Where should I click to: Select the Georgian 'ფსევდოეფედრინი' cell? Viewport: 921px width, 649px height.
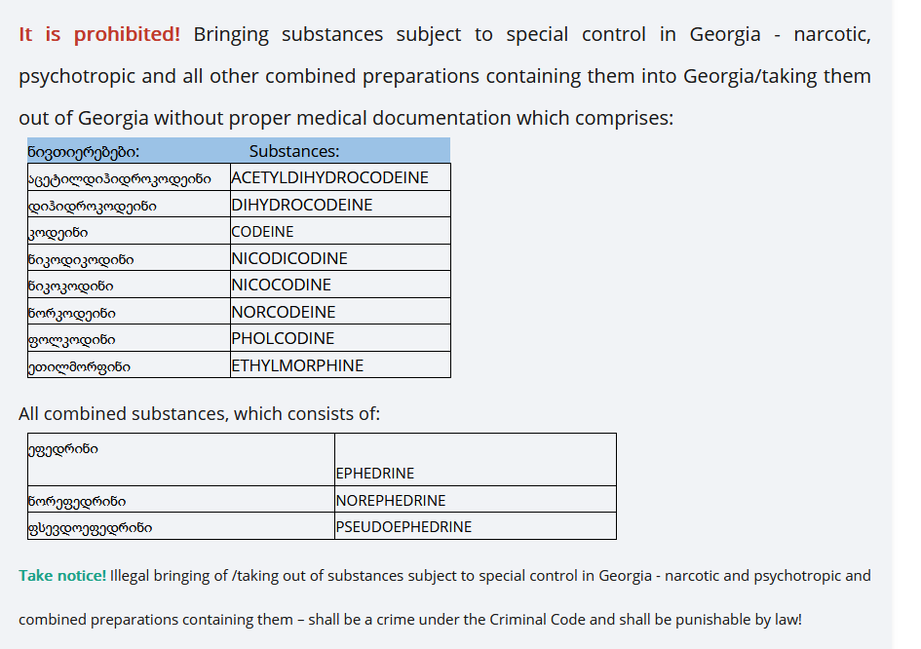(x=181, y=526)
